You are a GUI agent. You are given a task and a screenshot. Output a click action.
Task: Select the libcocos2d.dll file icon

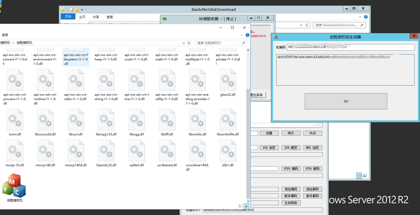(45, 120)
